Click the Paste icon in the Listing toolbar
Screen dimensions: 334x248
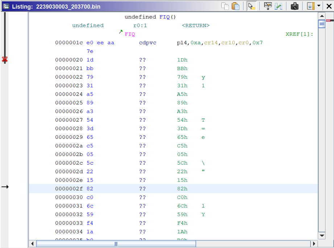tap(236, 6)
